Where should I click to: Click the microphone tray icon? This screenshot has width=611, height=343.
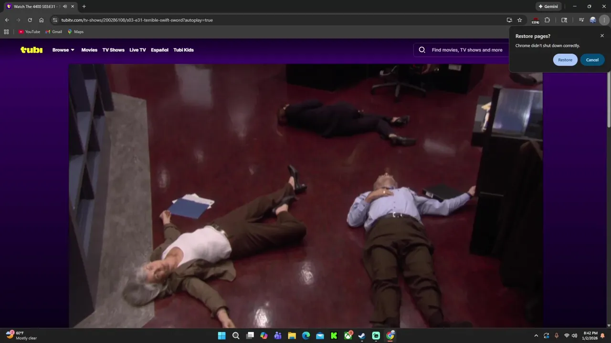(557, 336)
